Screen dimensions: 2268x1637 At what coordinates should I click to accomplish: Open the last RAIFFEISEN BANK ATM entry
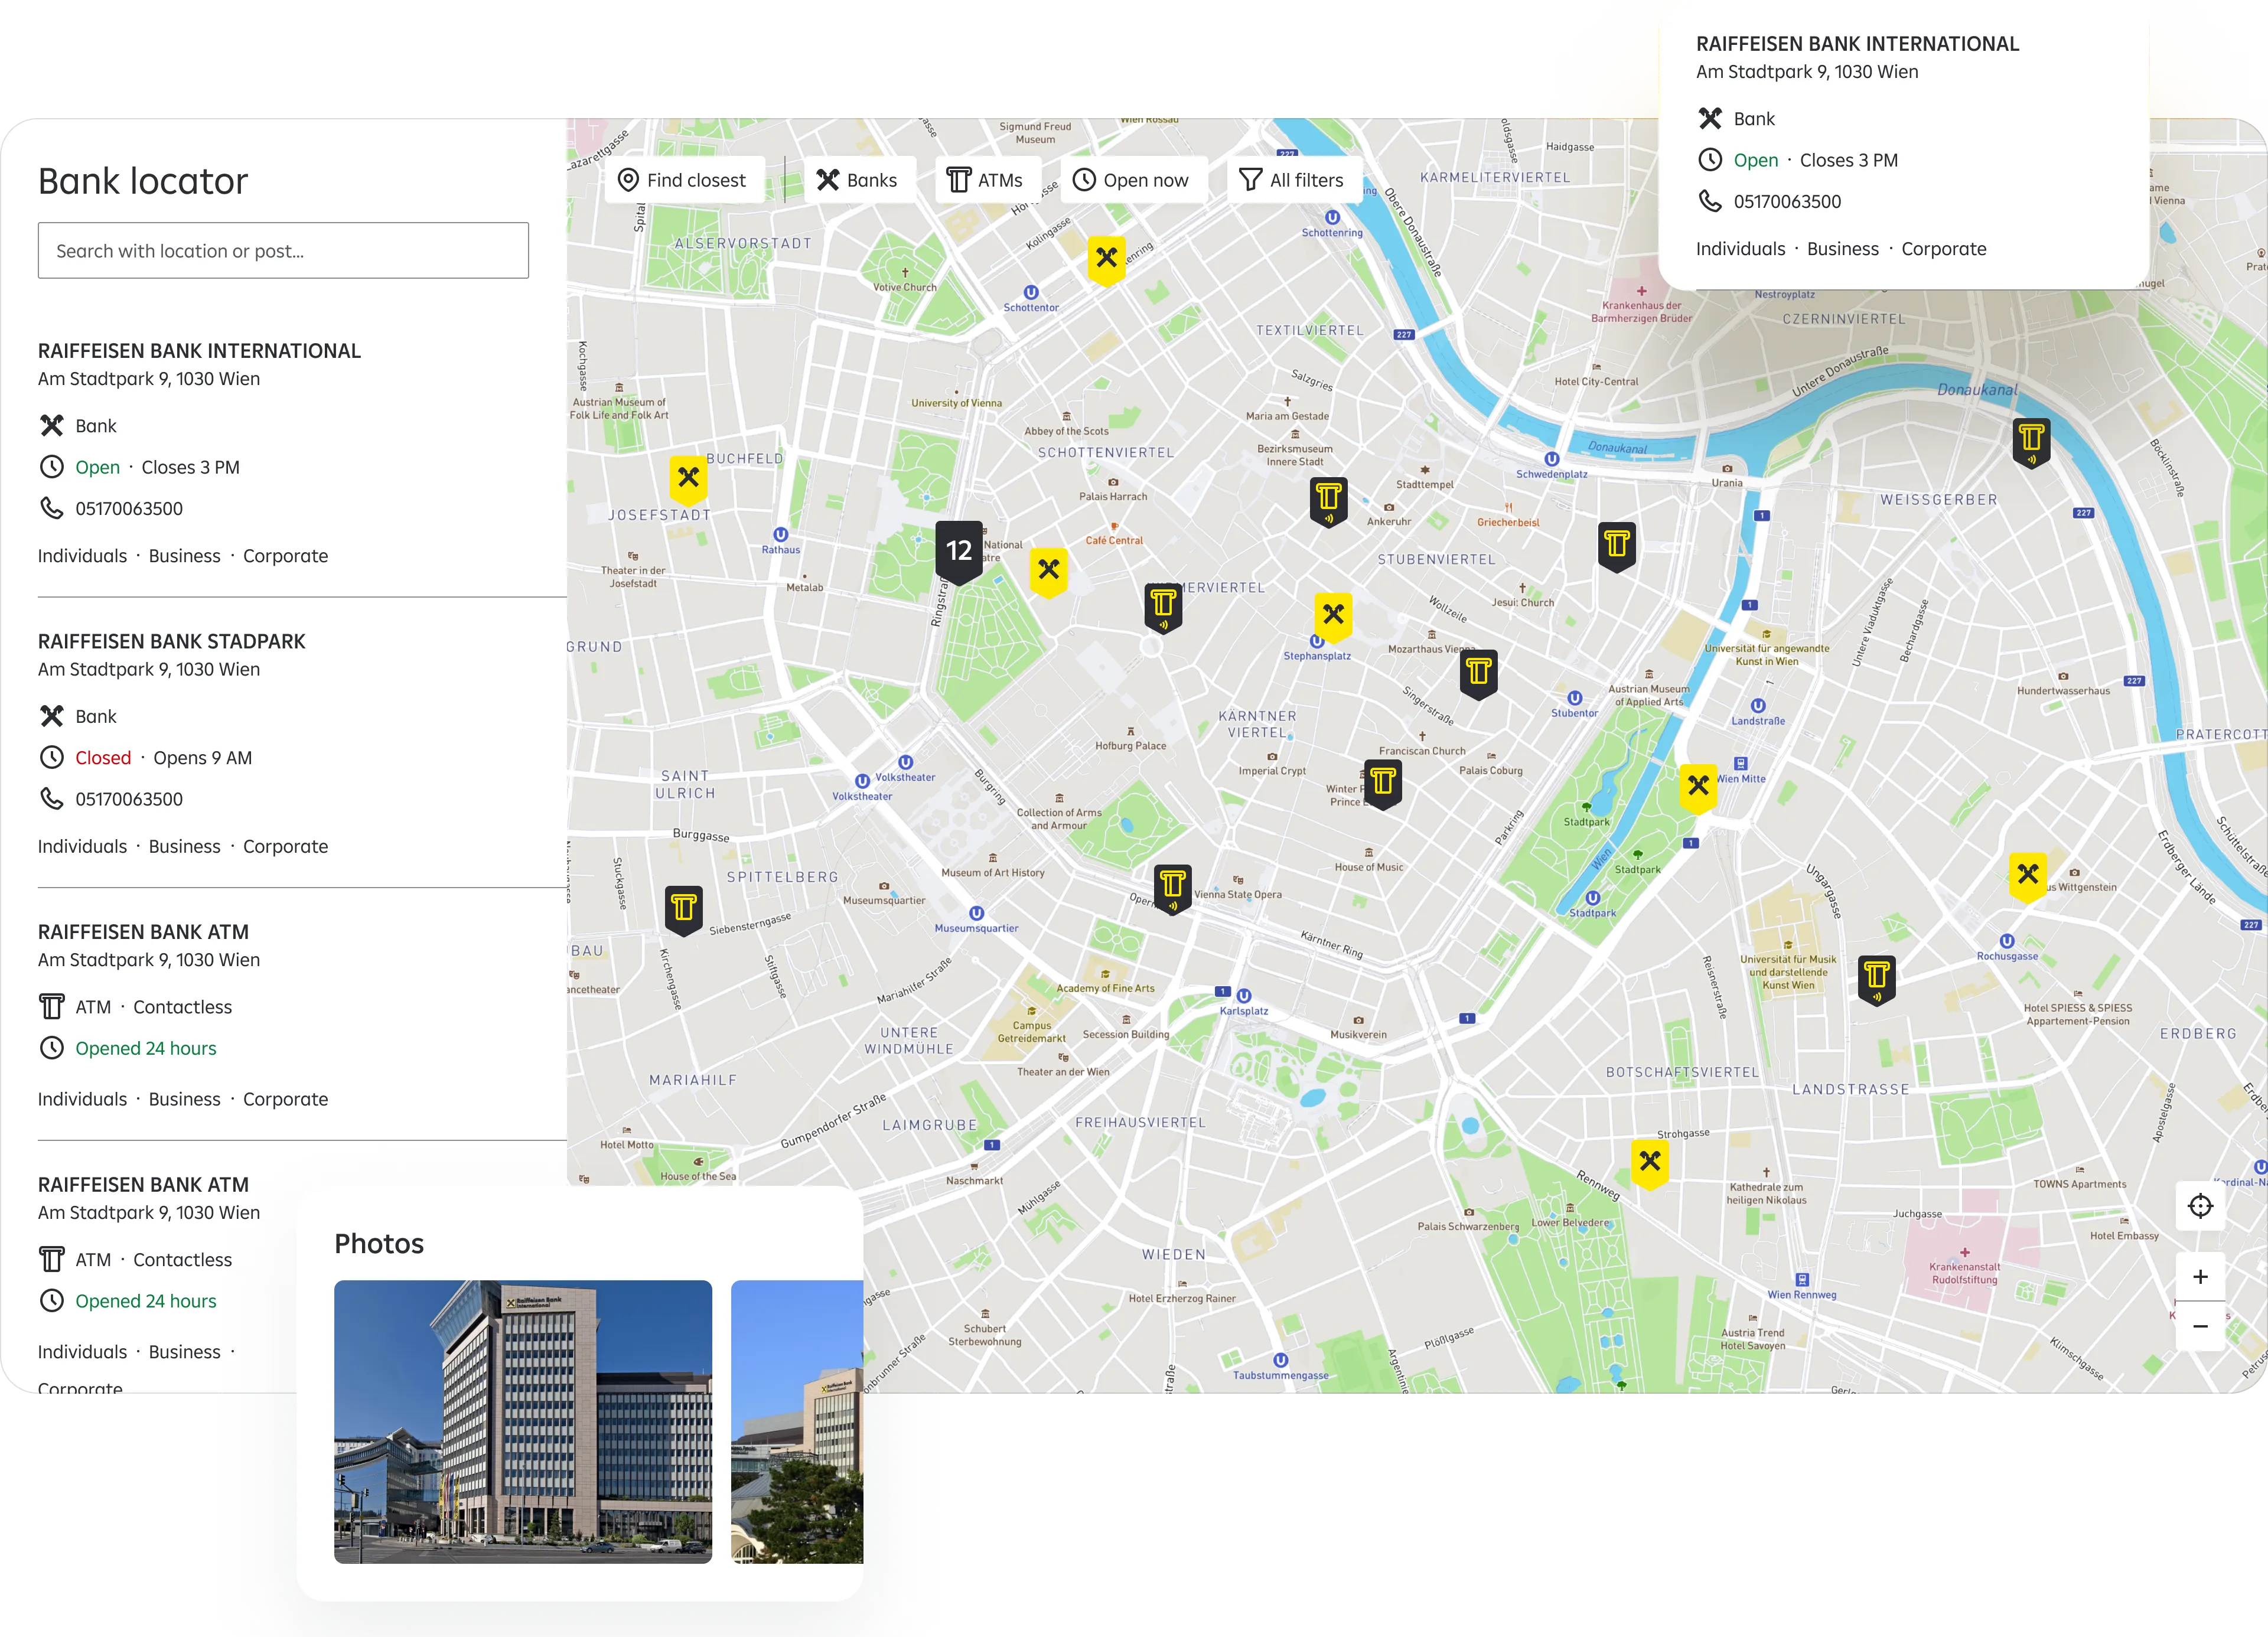coord(144,1185)
